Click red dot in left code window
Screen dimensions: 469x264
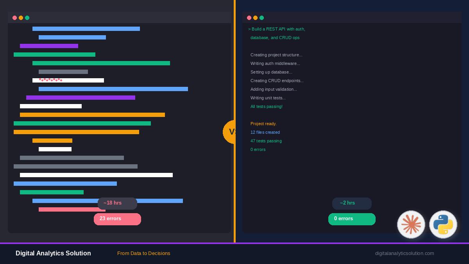[x=15, y=18]
